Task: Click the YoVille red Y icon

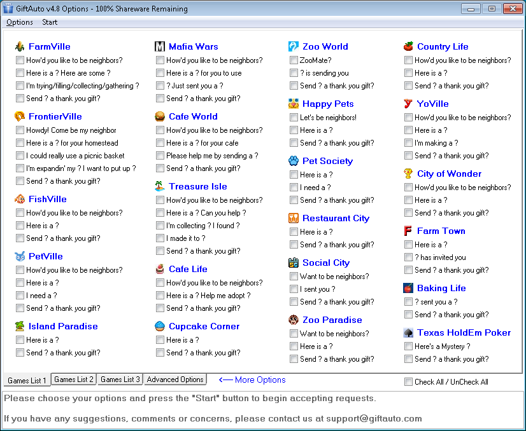Action: [x=408, y=104]
